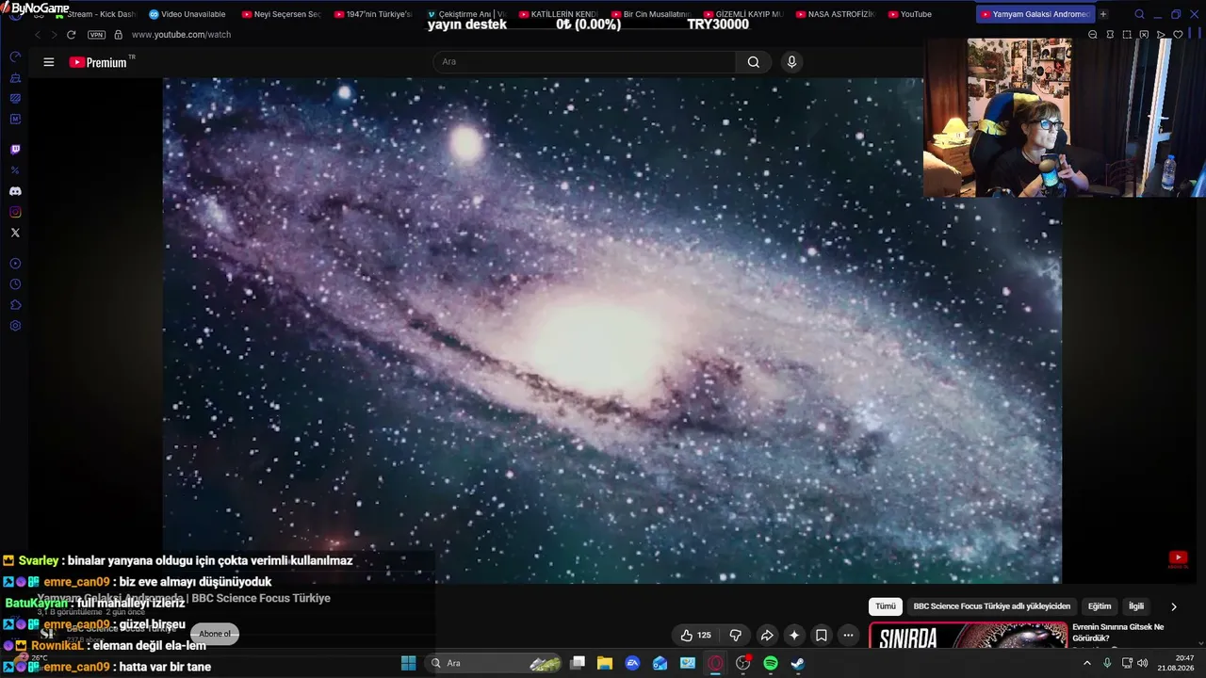This screenshot has width=1206, height=678.
Task: Click the browser tab search magnifier
Action: (1139, 14)
